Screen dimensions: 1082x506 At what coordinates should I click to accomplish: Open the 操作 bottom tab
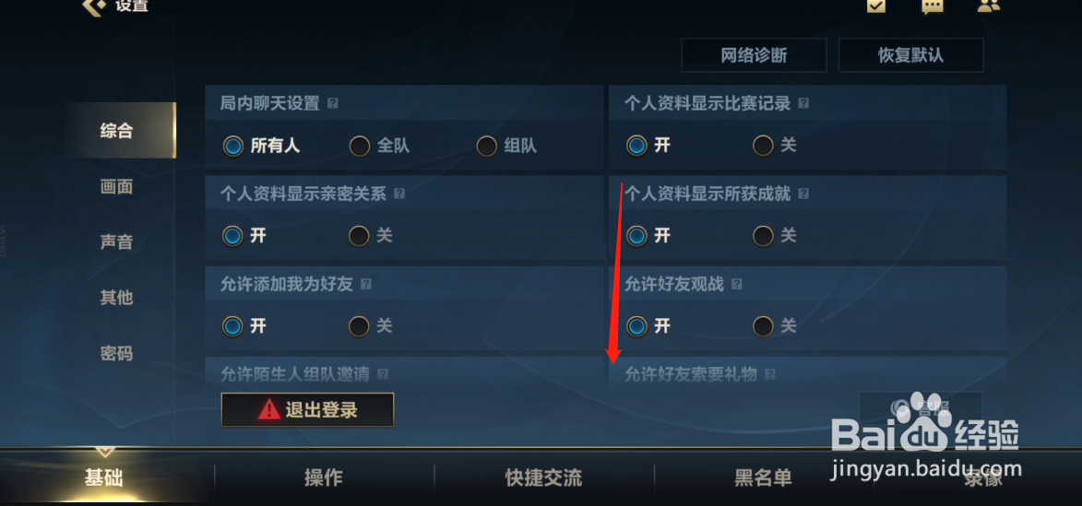click(324, 477)
